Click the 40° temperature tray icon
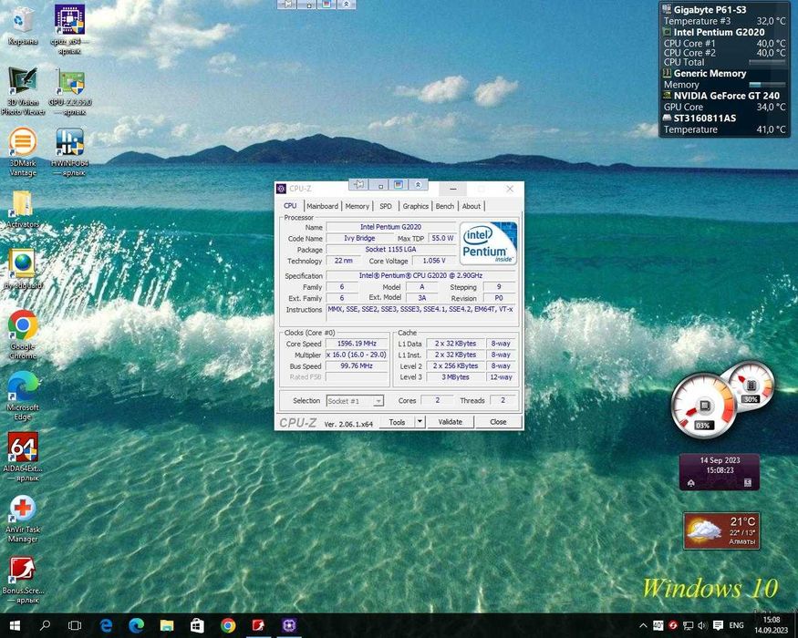798x638 pixels. [x=658, y=625]
